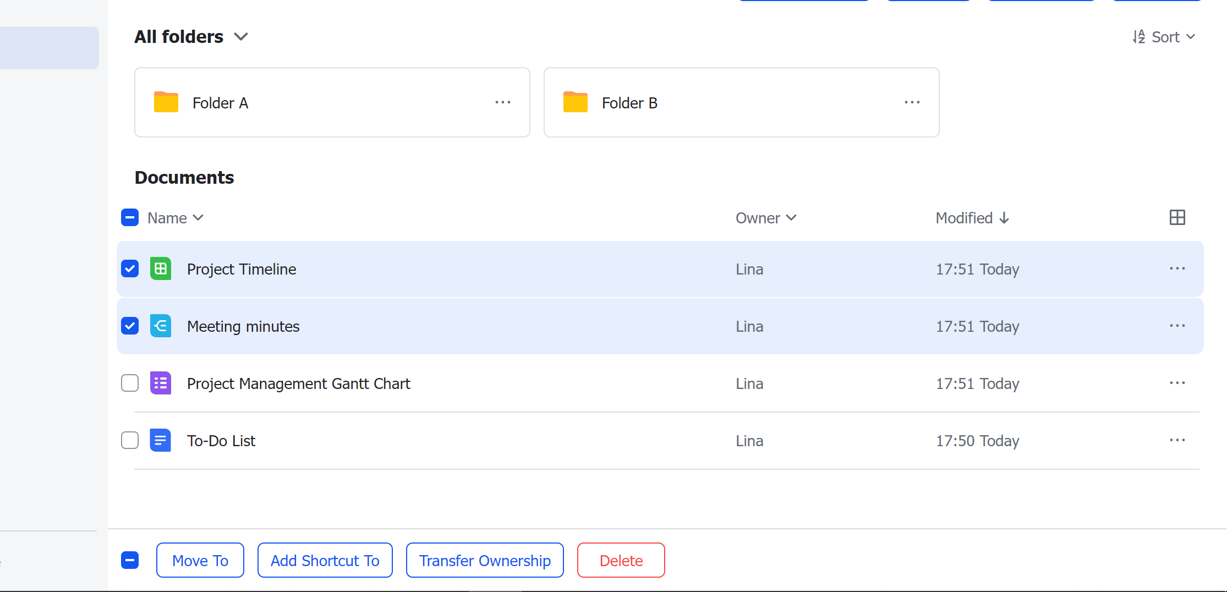Expand the All folders dropdown
The width and height of the screenshot is (1227, 592).
(x=242, y=36)
